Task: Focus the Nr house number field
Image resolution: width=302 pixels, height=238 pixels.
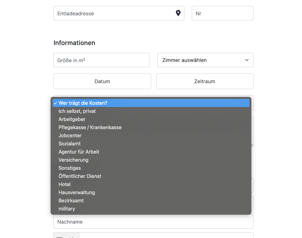Action: point(223,13)
